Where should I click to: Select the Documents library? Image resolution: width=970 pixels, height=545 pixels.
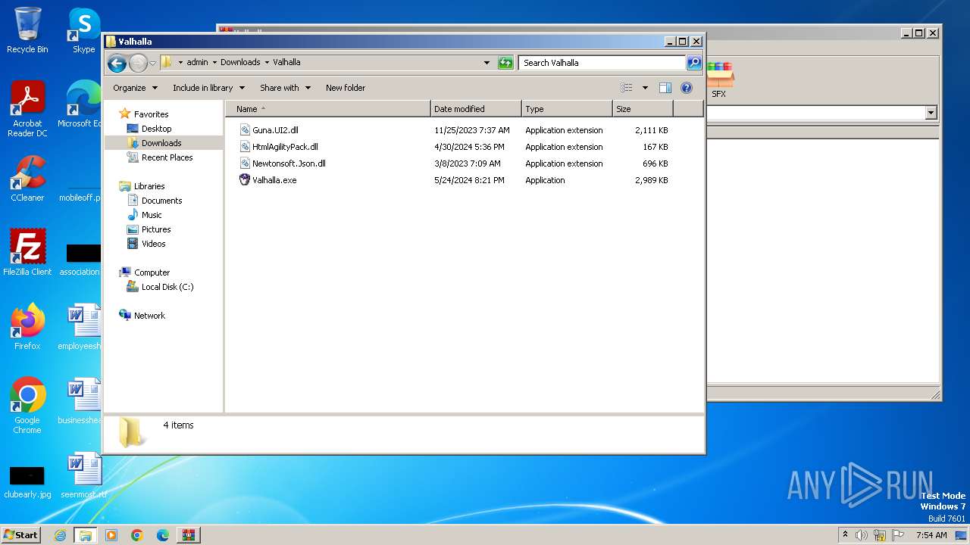point(161,201)
